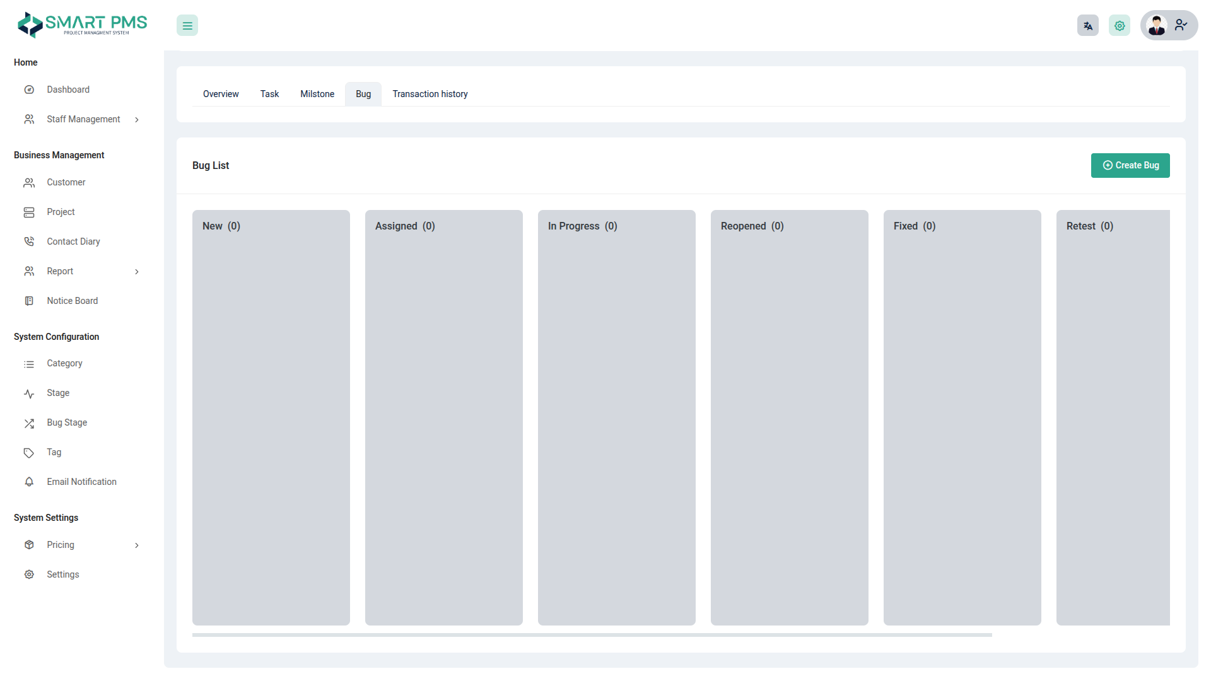This screenshot has width=1211, height=681.
Task: Click the Stage activity icon
Action: (29, 393)
